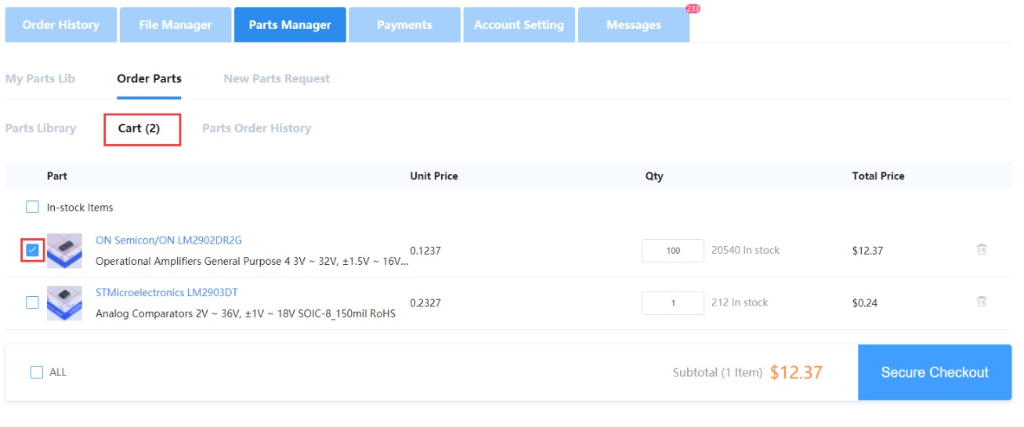Open the File Manager tab
The width and height of the screenshot is (1024, 427).
click(x=175, y=25)
